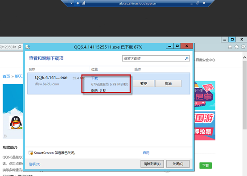This screenshot has height=176, width=247.
Task: Restore down the remote desktop session
Action: point(198,3)
